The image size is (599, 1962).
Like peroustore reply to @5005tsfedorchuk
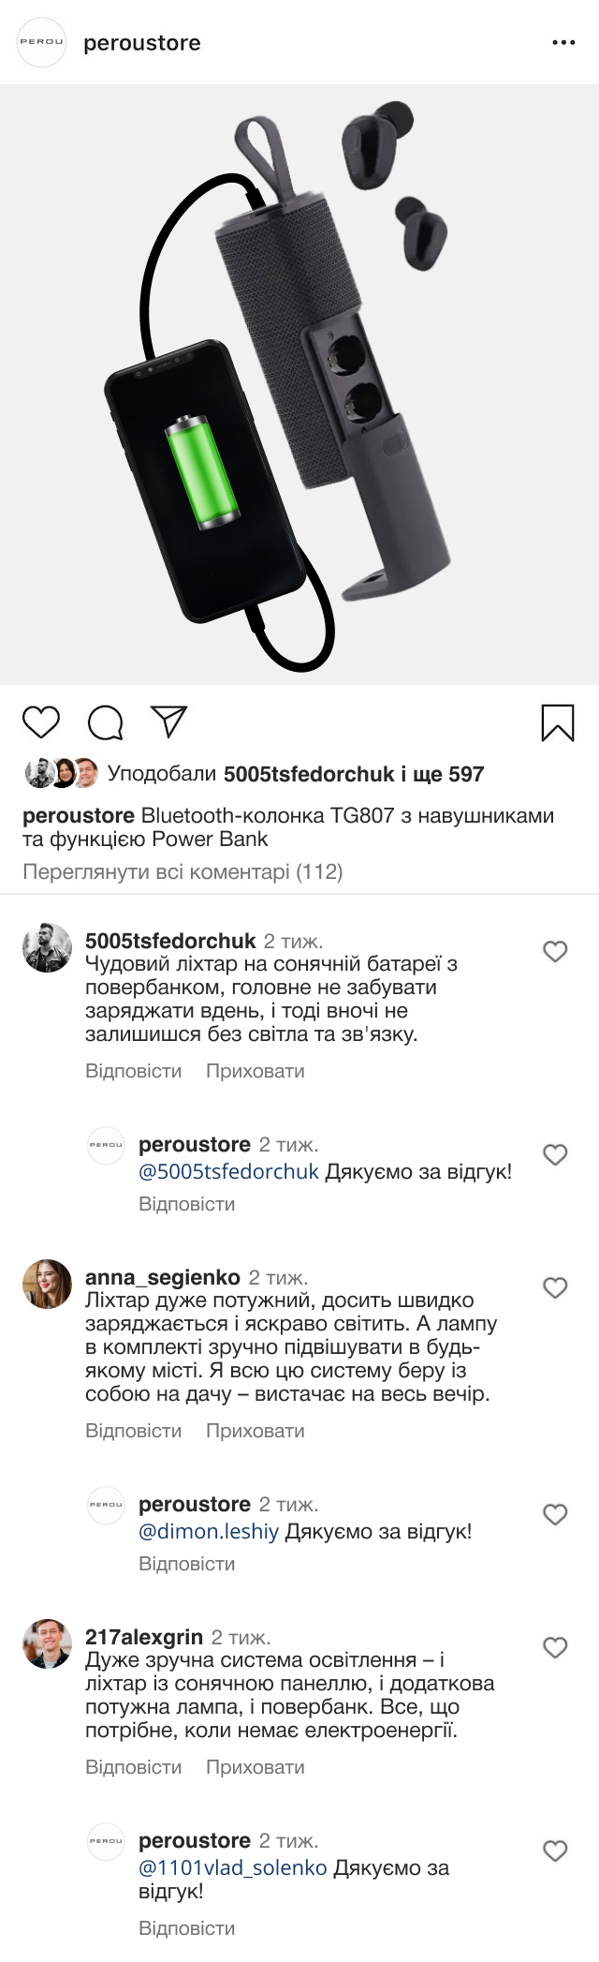555,1155
